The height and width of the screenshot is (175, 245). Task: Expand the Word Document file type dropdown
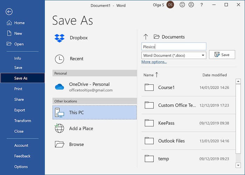point(203,55)
